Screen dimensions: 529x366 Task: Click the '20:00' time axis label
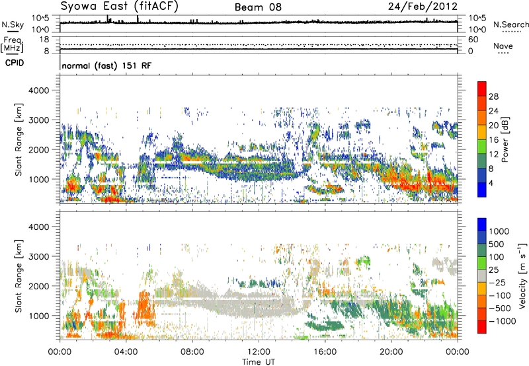pos(391,352)
